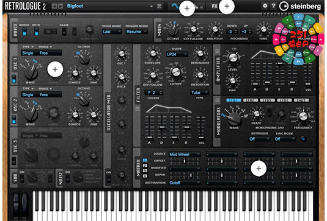Select the ENV3 modulator tab
Screen dimensions: 327x221
click(x=301, y=100)
